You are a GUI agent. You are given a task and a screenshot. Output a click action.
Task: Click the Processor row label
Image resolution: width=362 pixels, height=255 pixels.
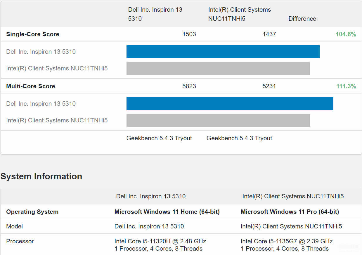pyautogui.click(x=20, y=241)
